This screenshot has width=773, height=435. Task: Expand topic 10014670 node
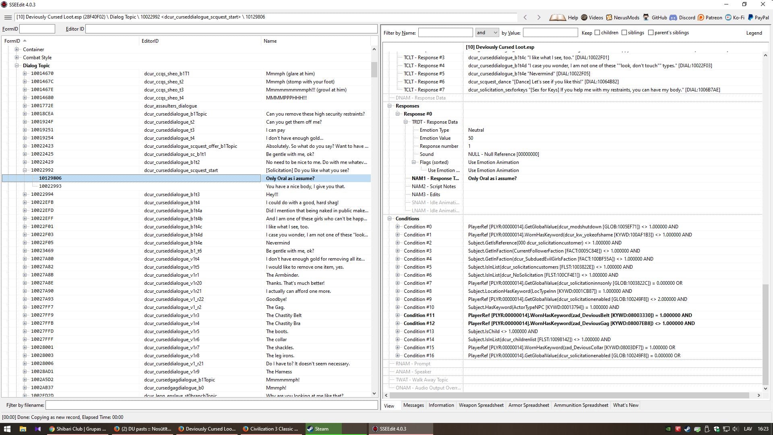tap(25, 74)
